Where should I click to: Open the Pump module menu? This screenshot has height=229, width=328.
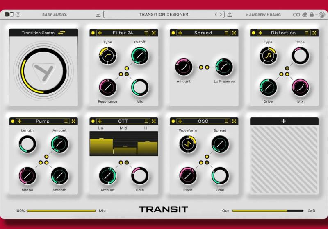coord(66,121)
